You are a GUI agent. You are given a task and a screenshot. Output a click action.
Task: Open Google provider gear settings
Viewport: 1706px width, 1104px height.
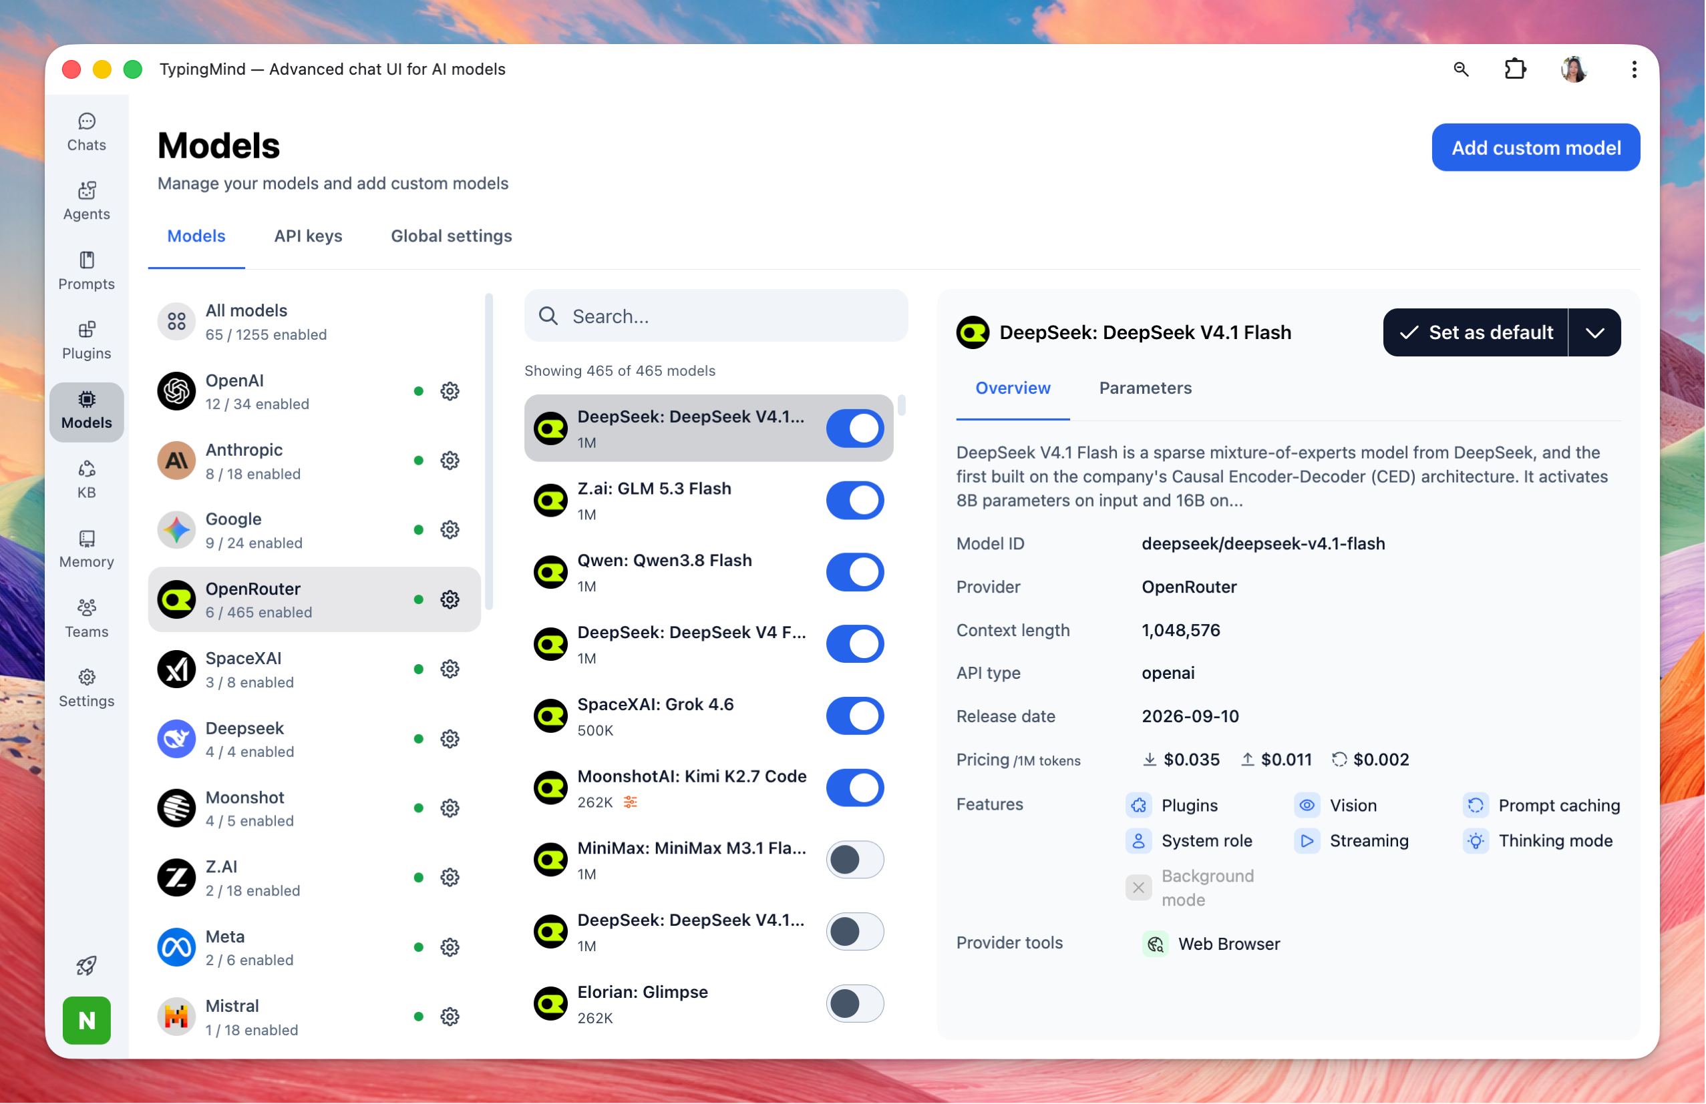pyautogui.click(x=450, y=530)
